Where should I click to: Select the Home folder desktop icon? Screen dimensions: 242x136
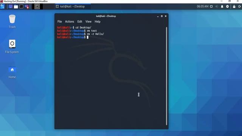click(12, 73)
